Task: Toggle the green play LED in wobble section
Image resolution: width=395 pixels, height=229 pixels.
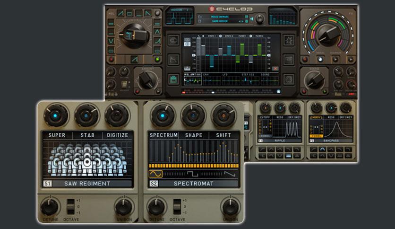Action: (157, 60)
